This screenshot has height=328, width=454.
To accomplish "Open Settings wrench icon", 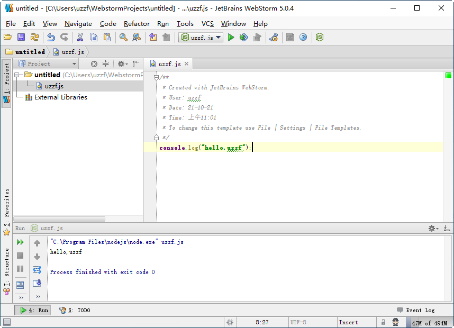I will point(274,38).
